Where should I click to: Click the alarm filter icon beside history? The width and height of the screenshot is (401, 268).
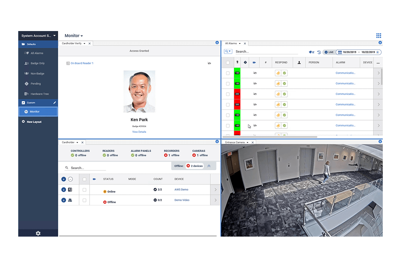click(x=311, y=52)
